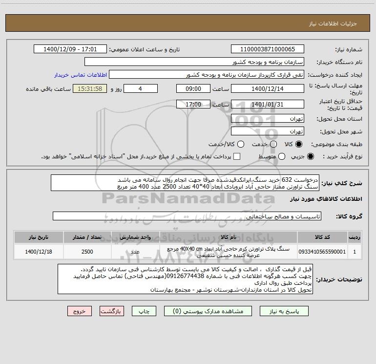
Task: Click the response deadline date 1400/12/14
Action: pyautogui.click(x=268, y=88)
